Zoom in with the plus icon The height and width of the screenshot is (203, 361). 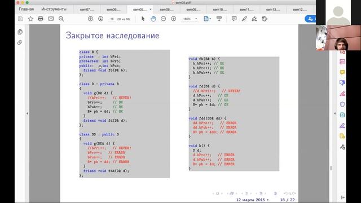click(174, 19)
